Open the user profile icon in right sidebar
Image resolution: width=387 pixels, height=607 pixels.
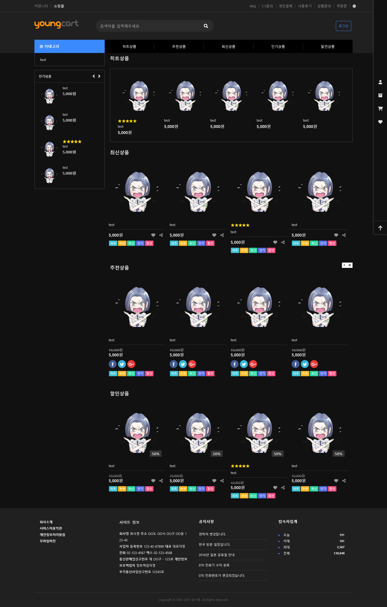point(380,82)
